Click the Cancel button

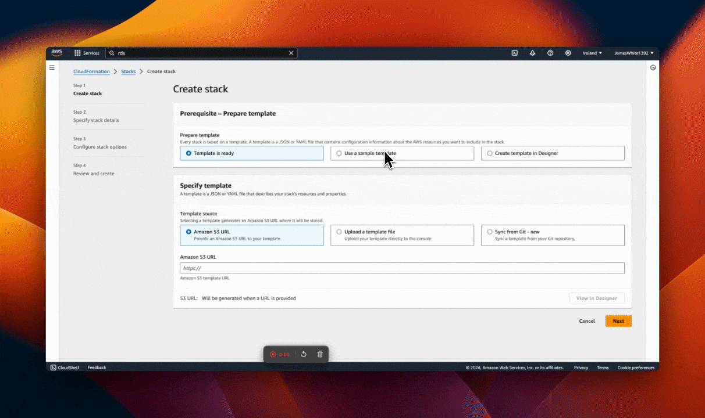587,321
